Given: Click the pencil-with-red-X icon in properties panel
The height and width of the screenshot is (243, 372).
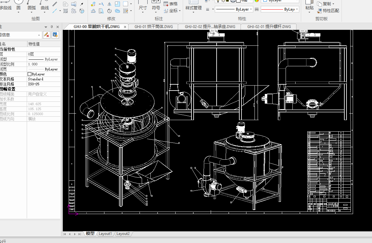Looking at the screenshot, I should point(46,35).
